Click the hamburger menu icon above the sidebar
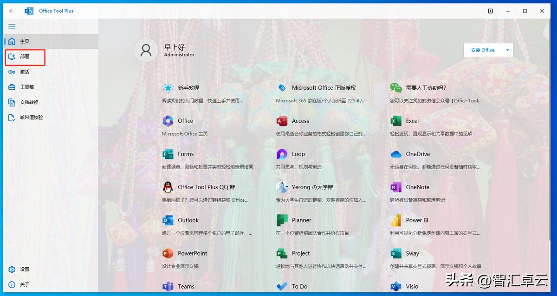 [x=12, y=26]
